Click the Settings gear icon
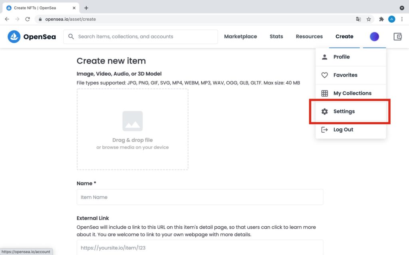409x255 pixels. coord(324,112)
